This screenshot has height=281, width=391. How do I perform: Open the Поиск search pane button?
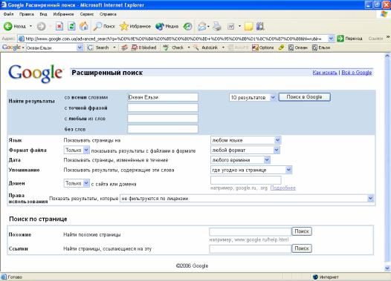click(104, 26)
